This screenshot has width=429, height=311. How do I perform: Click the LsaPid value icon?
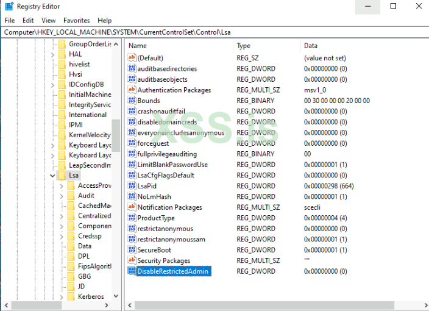click(132, 185)
